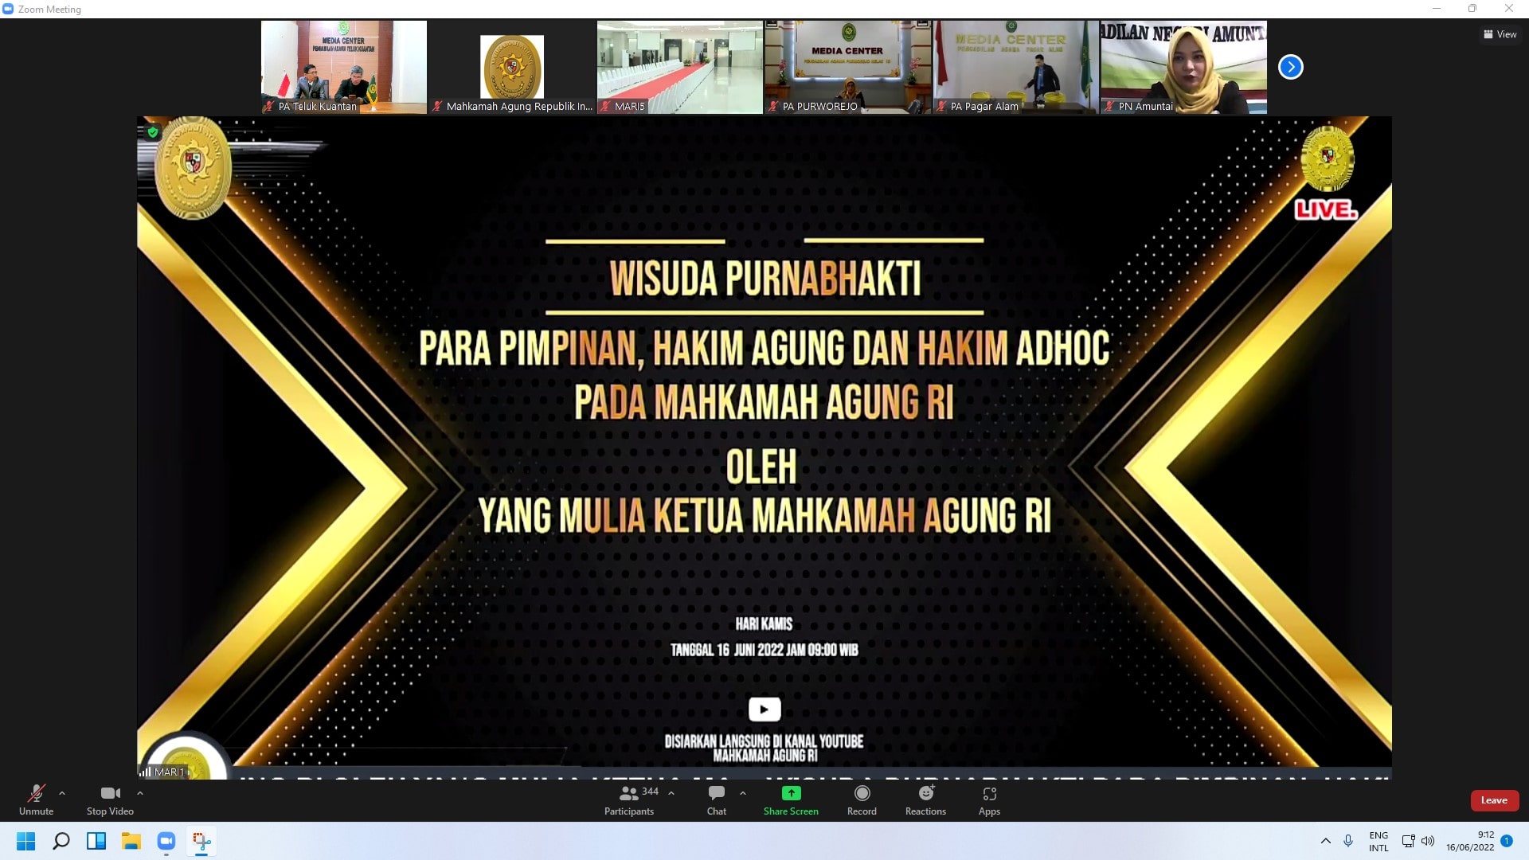This screenshot has width=1529, height=860.
Task: Minimize the Zoom Meeting window
Action: pos(1437,9)
